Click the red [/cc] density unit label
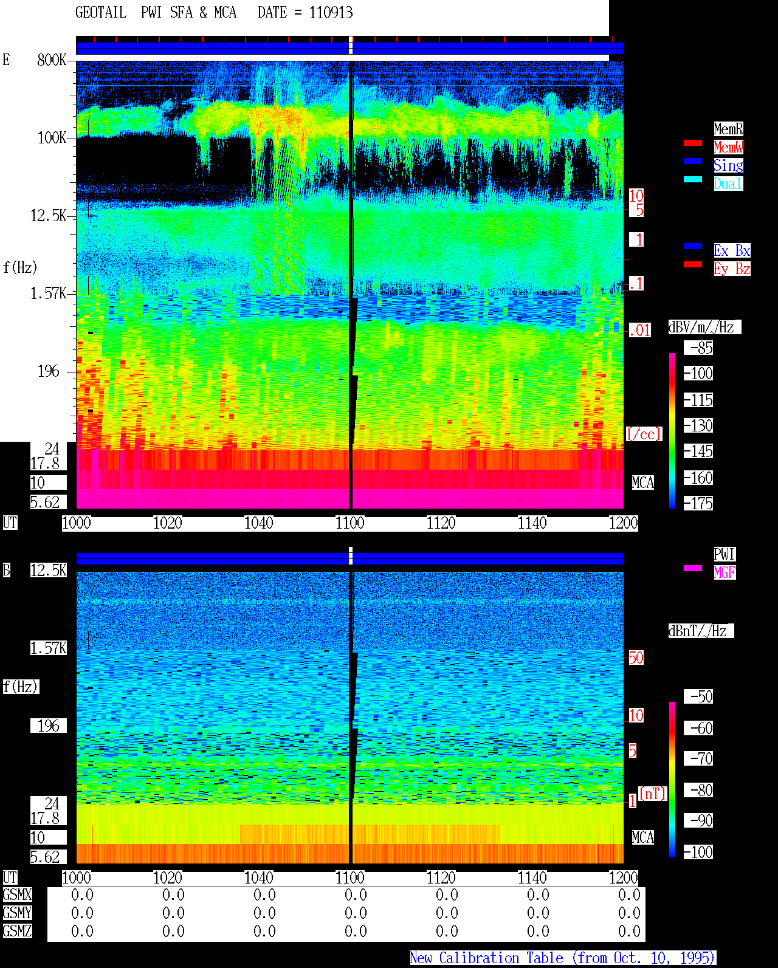This screenshot has height=968, width=778. (x=644, y=434)
